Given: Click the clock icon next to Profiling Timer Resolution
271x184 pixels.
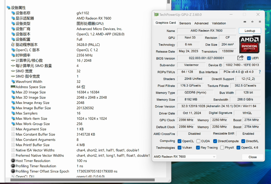Looking at the screenshot, I should pyautogui.click(x=13, y=166).
